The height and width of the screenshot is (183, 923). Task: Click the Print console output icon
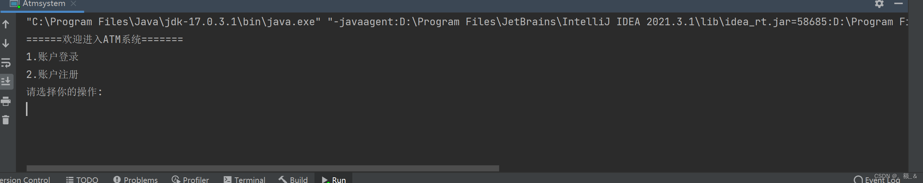(x=6, y=101)
